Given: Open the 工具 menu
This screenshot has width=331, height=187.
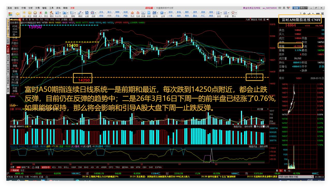Looking at the screenshot, I should [51, 8].
